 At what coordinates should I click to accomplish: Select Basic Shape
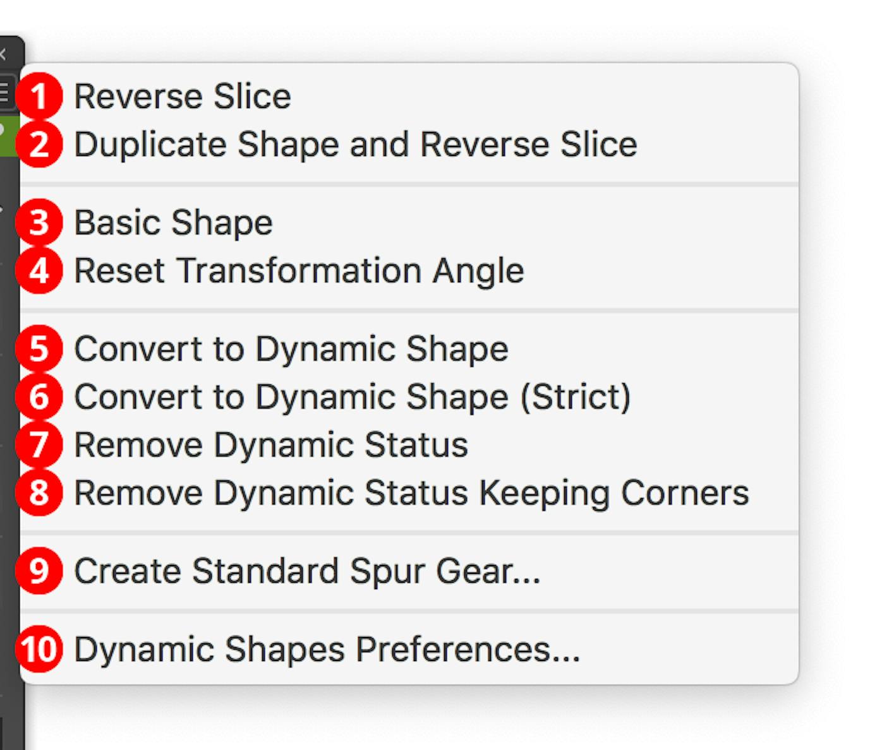[x=174, y=222]
